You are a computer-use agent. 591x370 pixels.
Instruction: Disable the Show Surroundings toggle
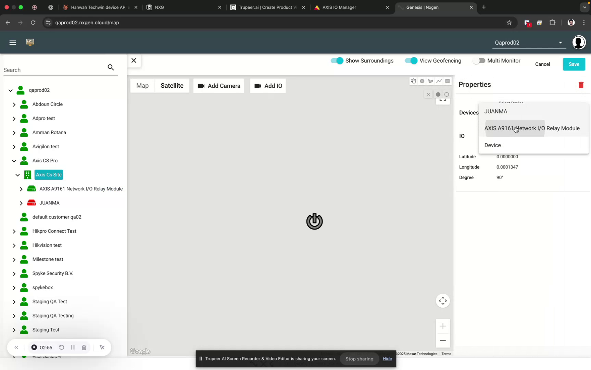pos(337,61)
